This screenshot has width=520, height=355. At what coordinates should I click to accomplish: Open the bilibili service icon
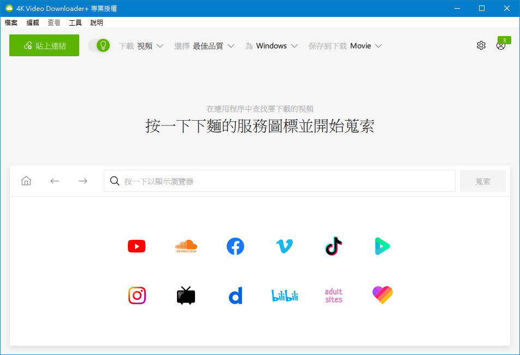point(284,295)
